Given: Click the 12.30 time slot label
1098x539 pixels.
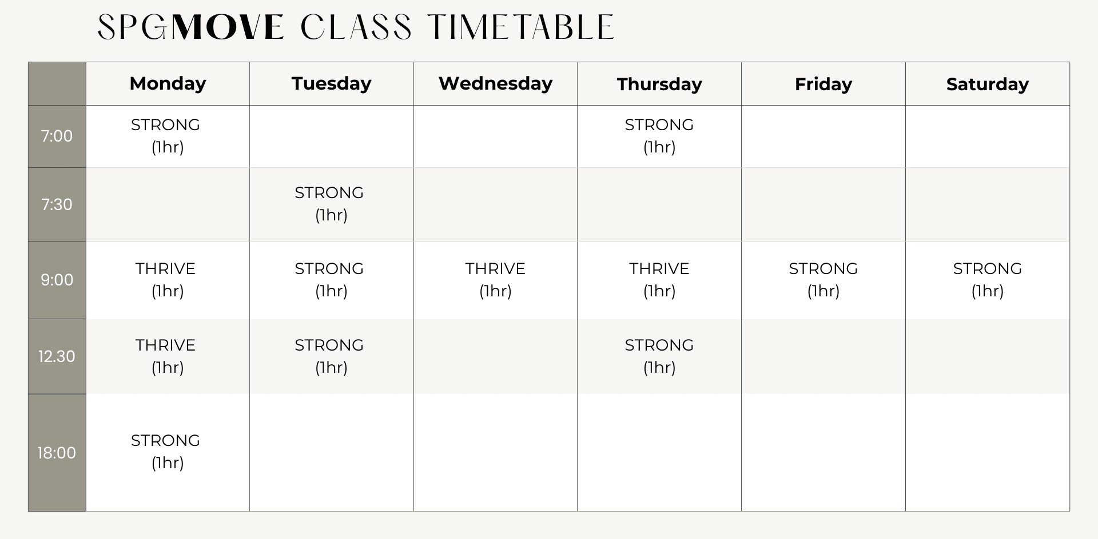Looking at the screenshot, I should click(x=57, y=356).
